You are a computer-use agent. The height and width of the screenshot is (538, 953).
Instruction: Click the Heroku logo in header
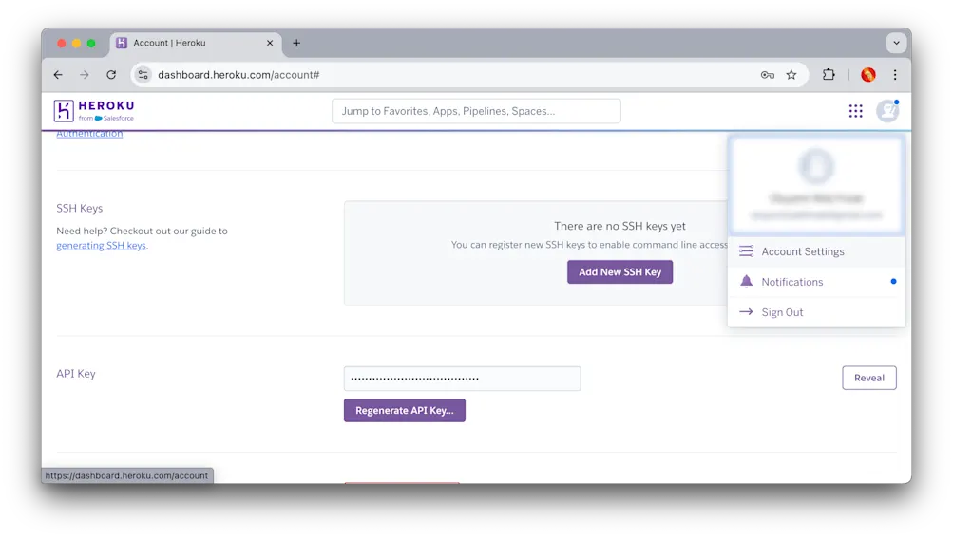(x=94, y=110)
